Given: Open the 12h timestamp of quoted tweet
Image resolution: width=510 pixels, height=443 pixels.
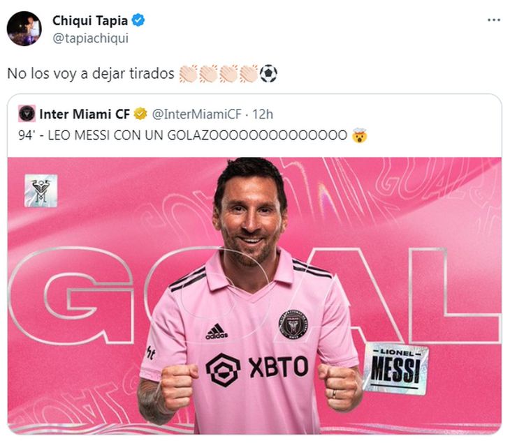Looking at the screenshot, I should point(263,114).
